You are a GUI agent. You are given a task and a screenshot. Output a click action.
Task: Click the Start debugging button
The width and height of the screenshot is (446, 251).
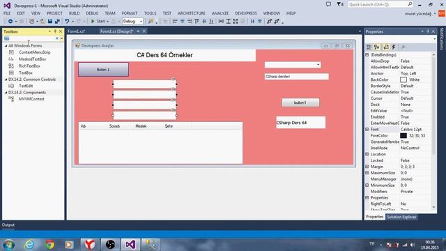[x=98, y=22]
